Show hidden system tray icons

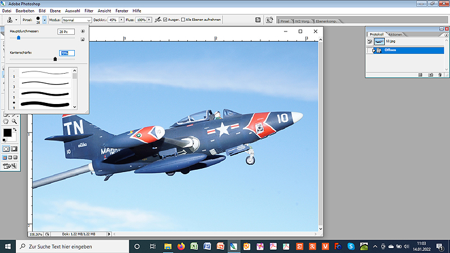[x=375, y=246]
